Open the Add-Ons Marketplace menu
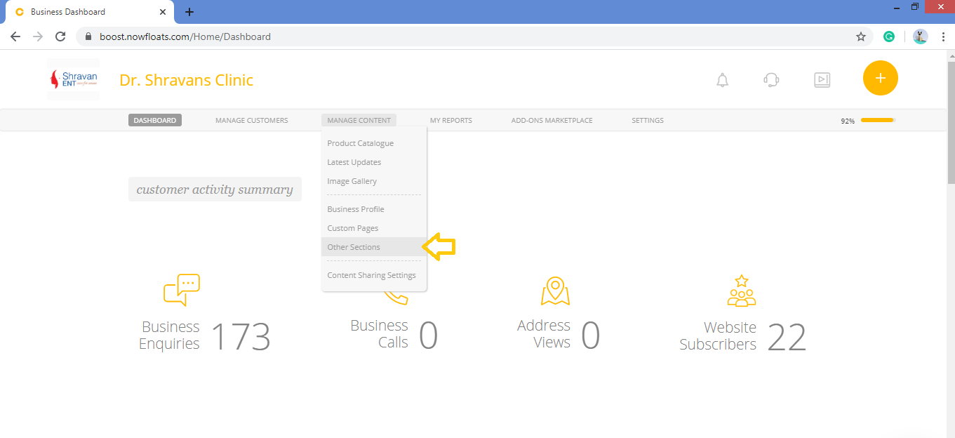This screenshot has height=438, width=955. point(552,120)
